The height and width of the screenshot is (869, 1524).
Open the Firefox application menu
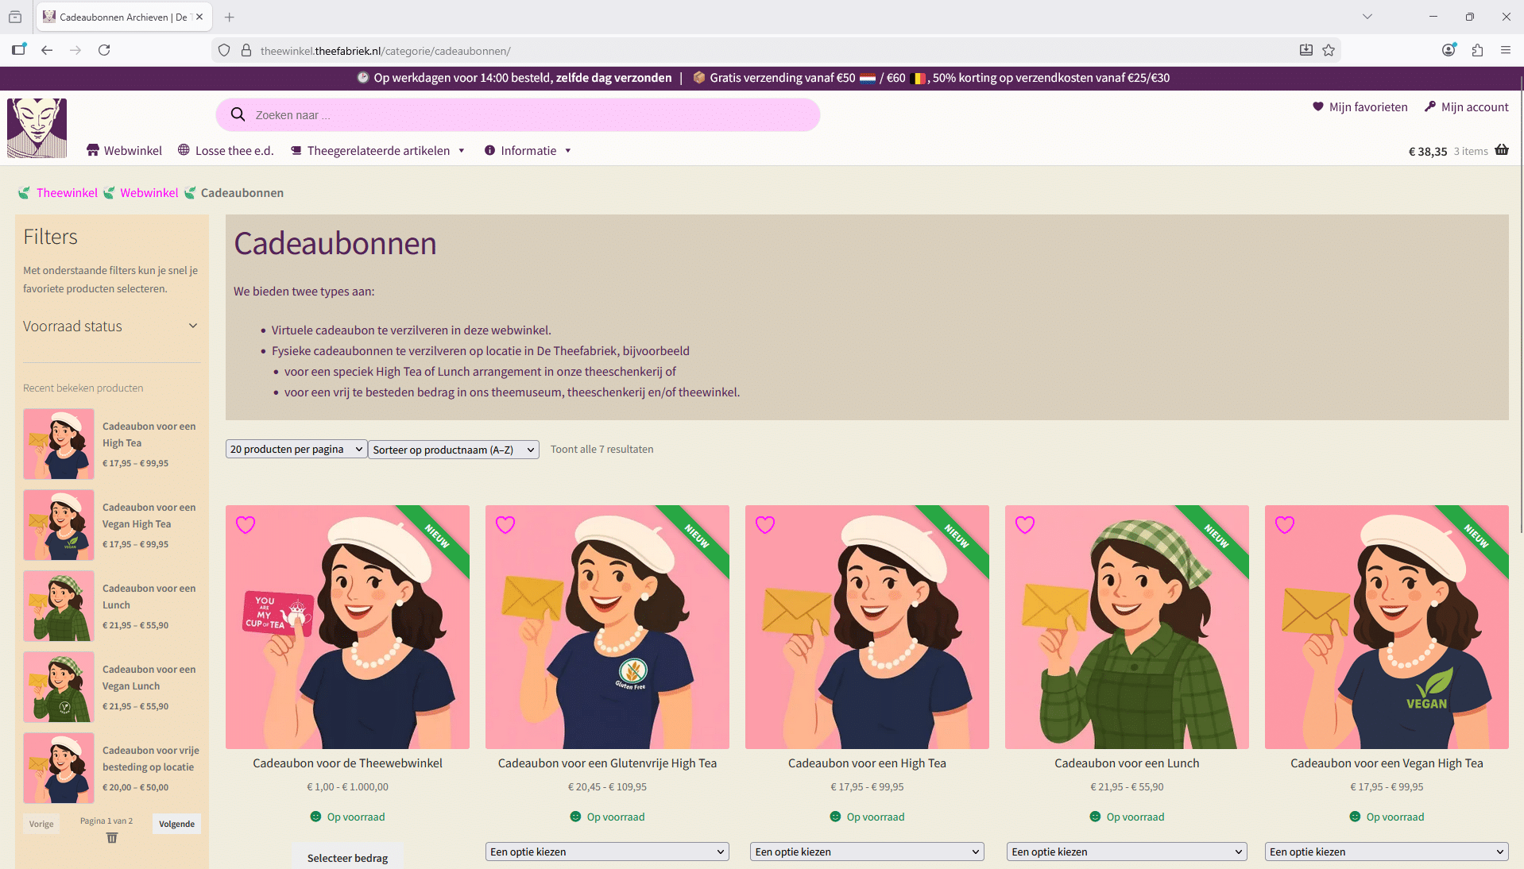[1505, 51]
